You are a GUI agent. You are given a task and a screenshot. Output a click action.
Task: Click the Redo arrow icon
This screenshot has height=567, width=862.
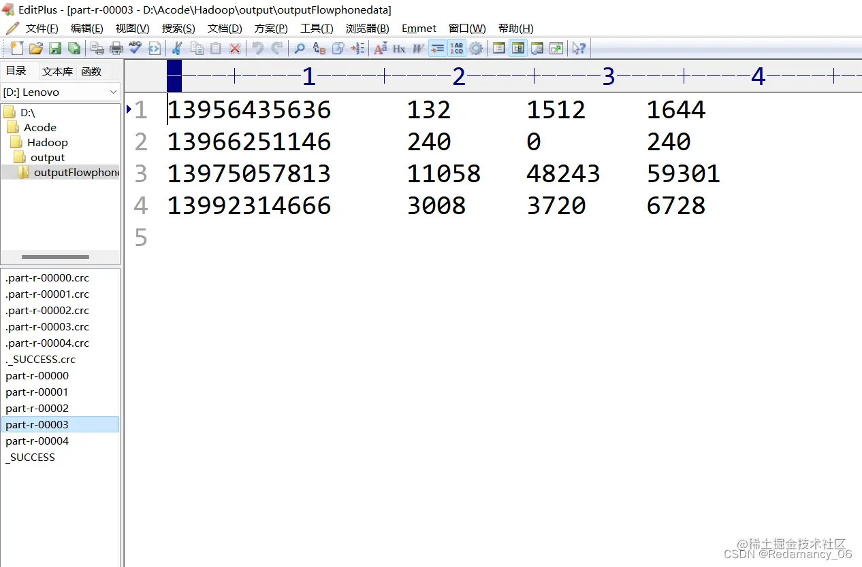[277, 48]
